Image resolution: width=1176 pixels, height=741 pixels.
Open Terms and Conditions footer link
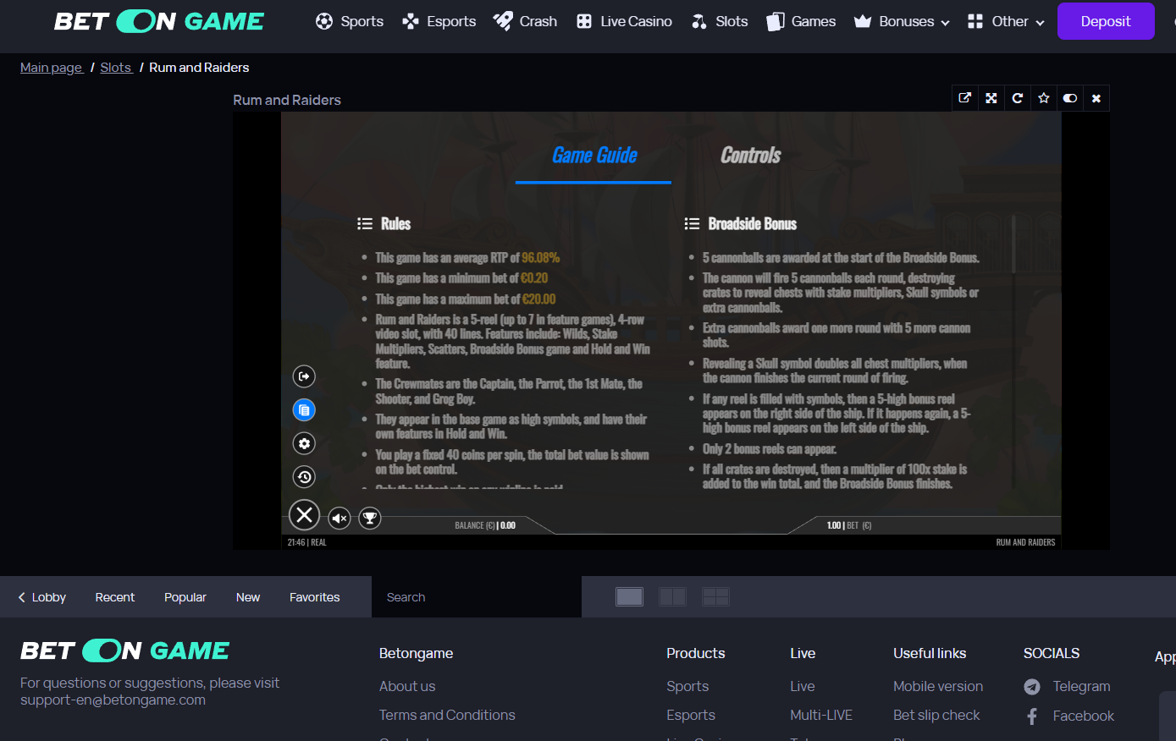point(447,715)
